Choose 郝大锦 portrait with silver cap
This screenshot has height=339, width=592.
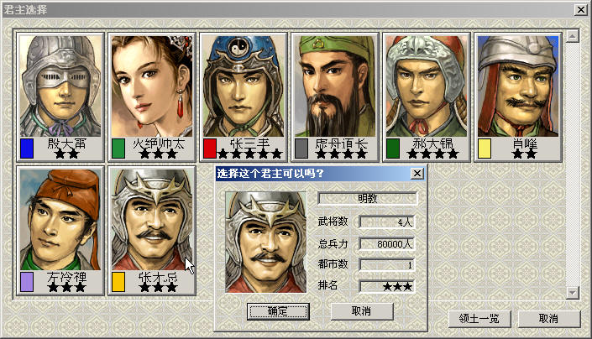click(x=427, y=86)
